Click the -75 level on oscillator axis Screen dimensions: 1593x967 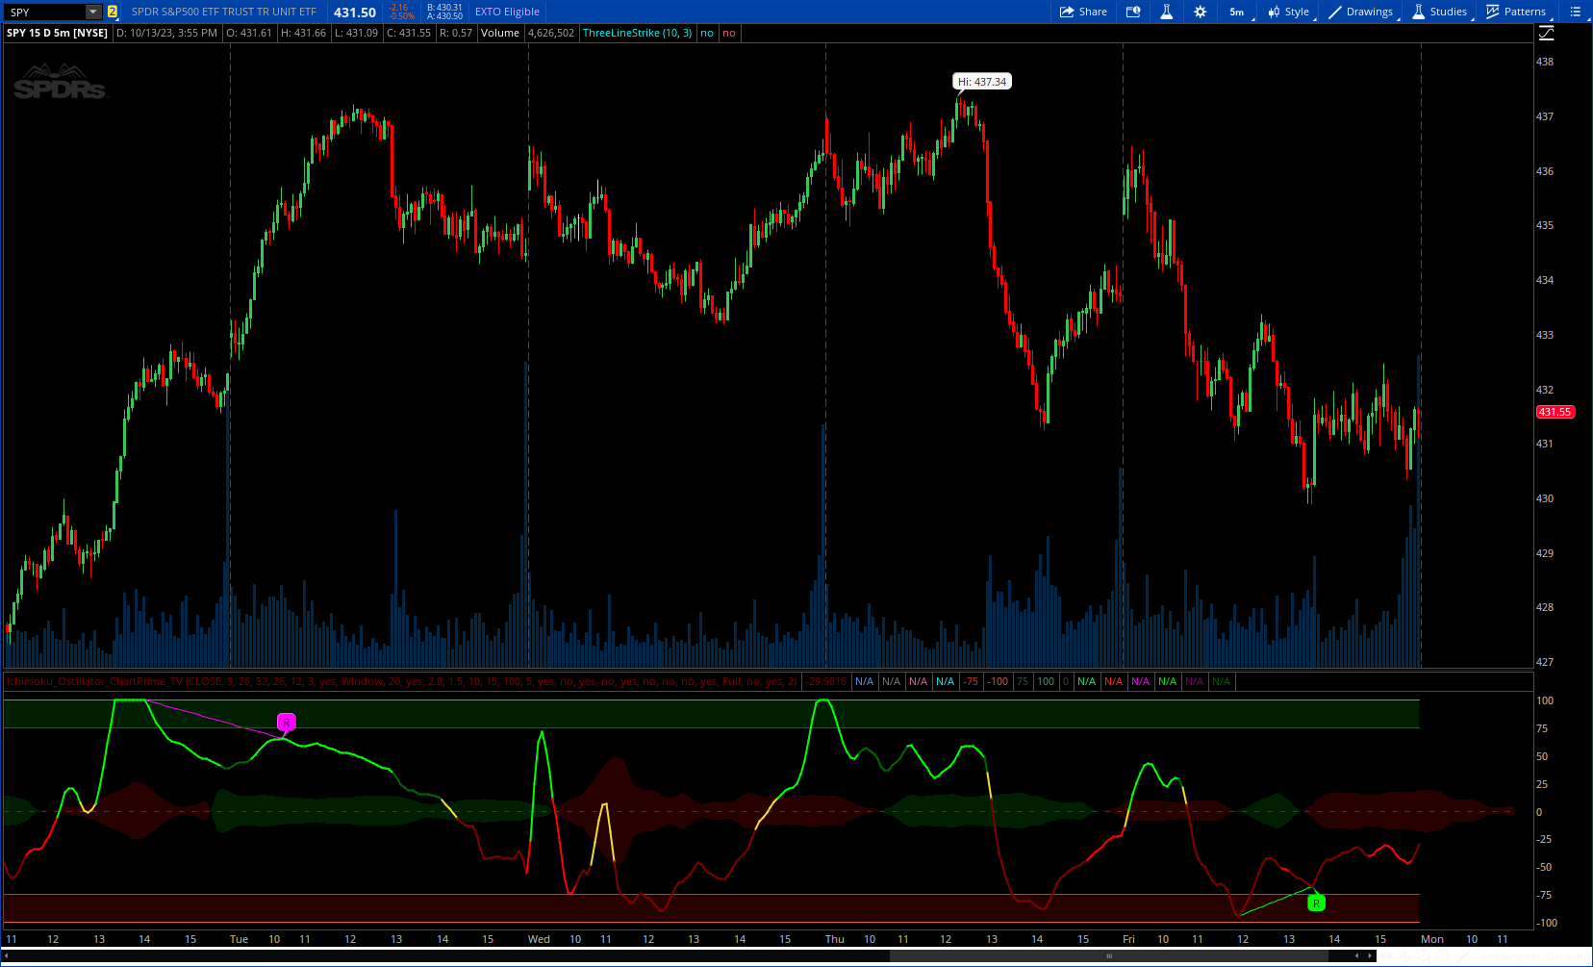click(1543, 895)
